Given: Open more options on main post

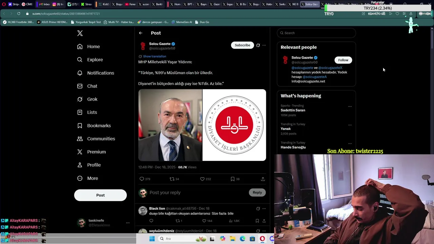Looking at the screenshot, I should [x=264, y=45].
